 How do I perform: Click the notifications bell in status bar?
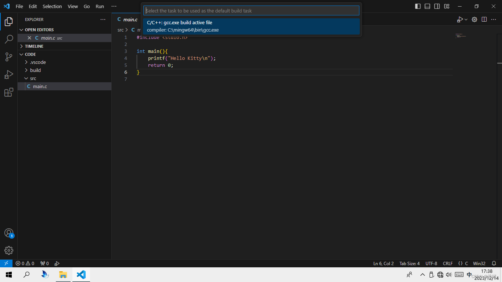pos(494,264)
